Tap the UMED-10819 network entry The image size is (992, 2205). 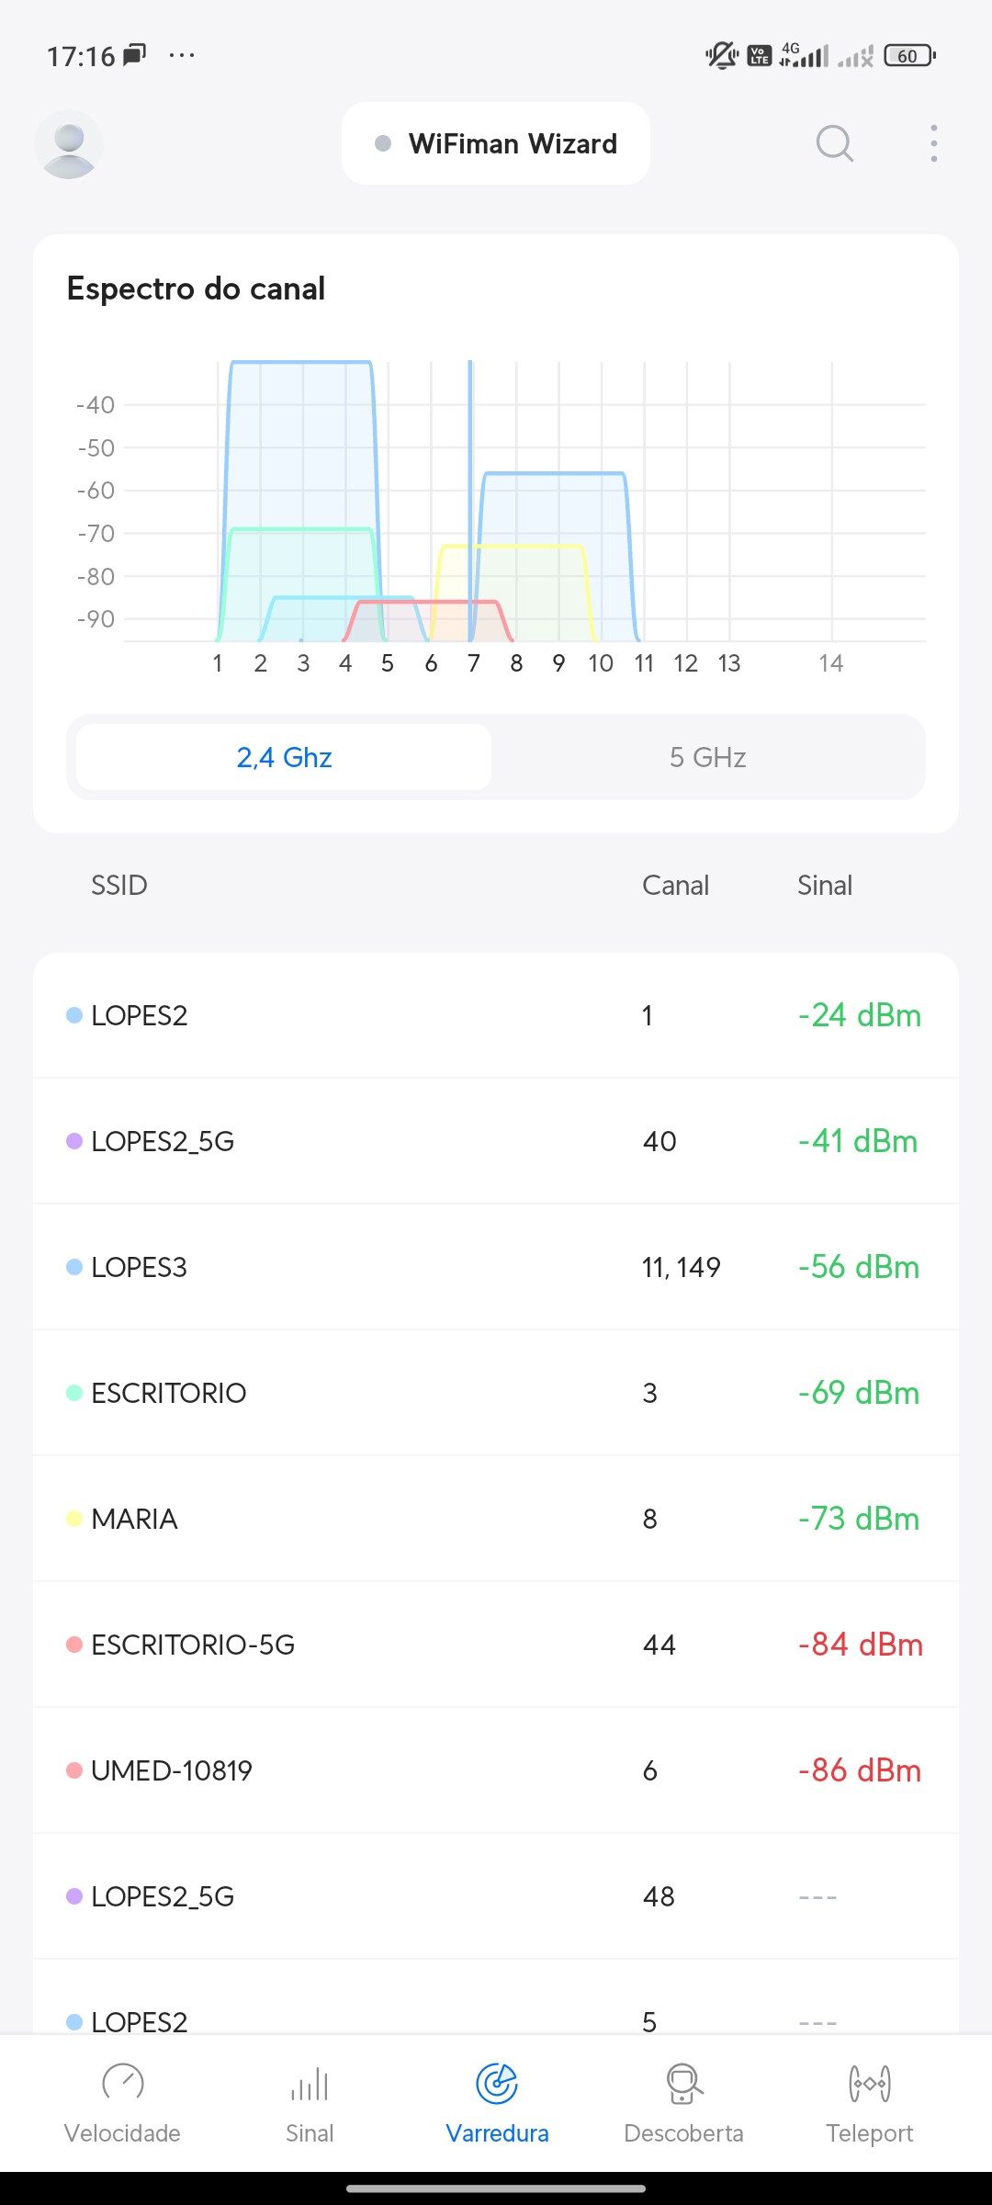coord(496,1770)
